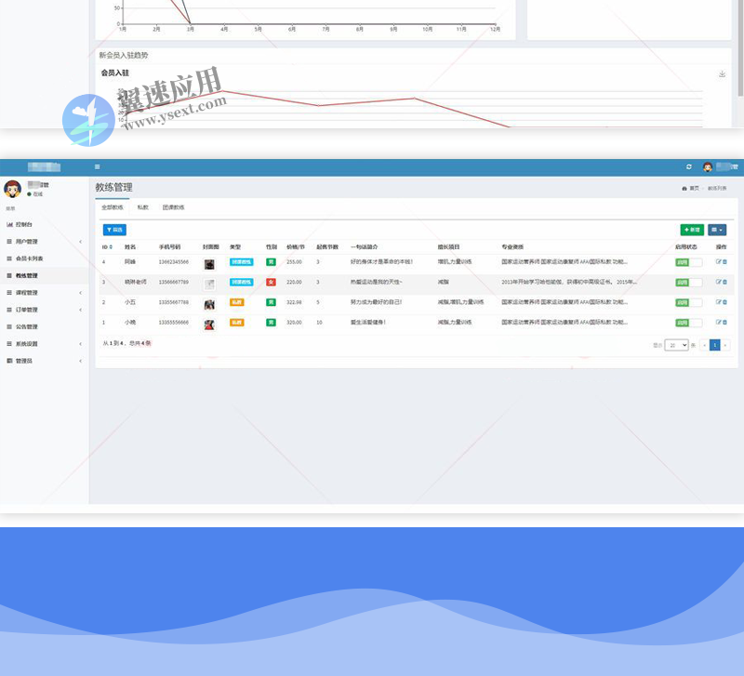Expand the 用户管理 sidebar menu
Viewport: 744px width, 676px height.
pyautogui.click(x=45, y=242)
